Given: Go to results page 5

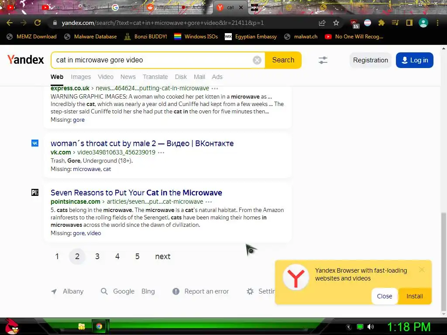Looking at the screenshot, I should click(x=138, y=256).
